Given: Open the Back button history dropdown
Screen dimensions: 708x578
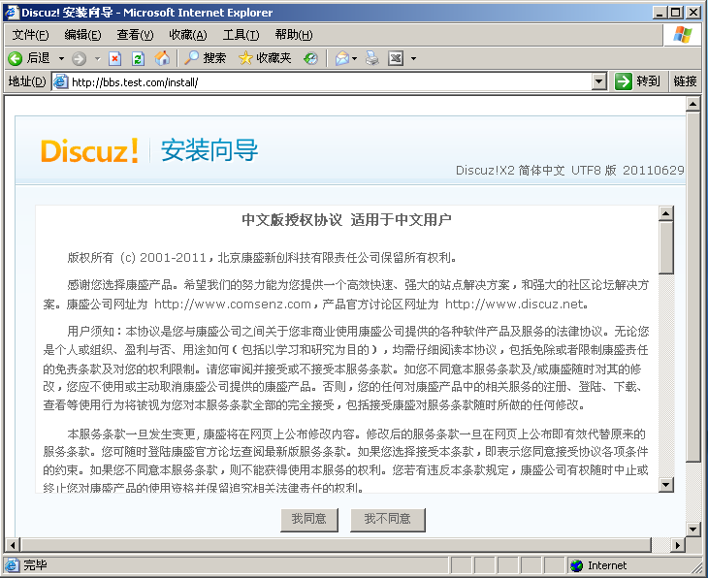Looking at the screenshot, I should (61, 59).
